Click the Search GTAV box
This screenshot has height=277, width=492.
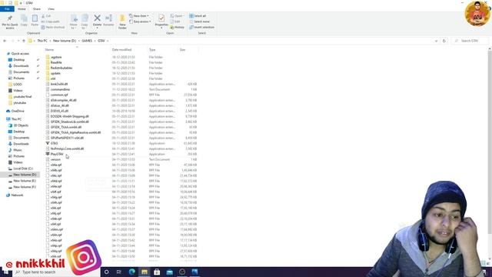(x=470, y=41)
